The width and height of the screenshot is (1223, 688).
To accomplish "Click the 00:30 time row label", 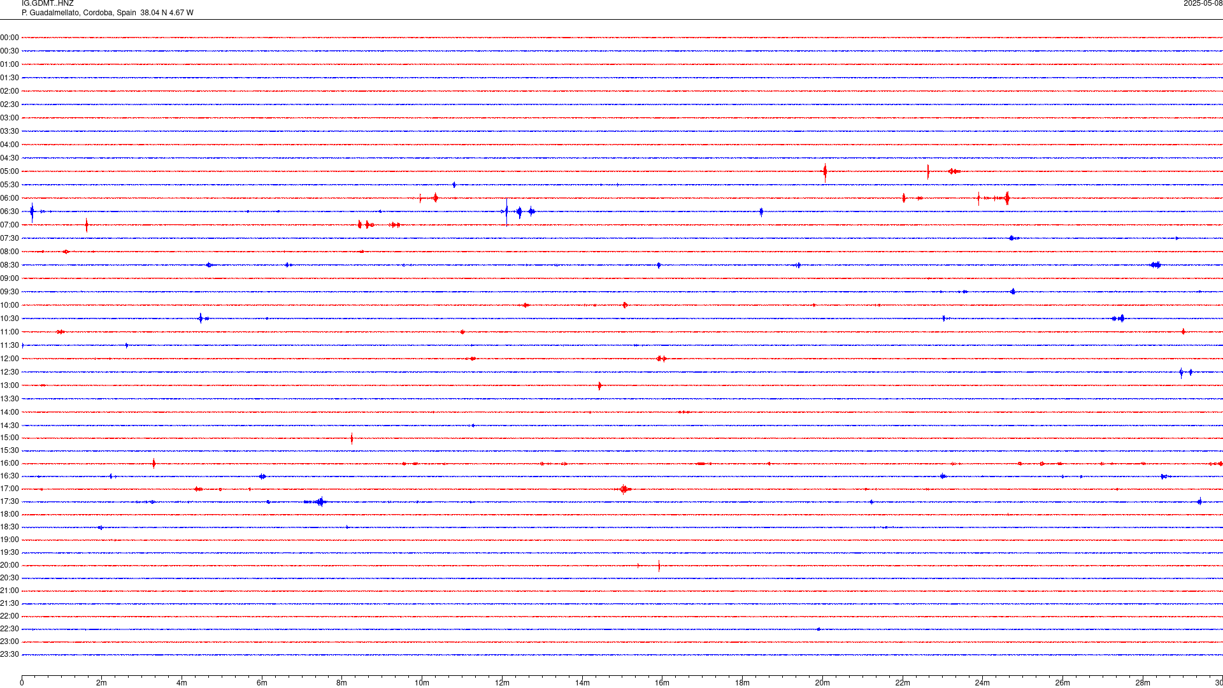I will (10, 51).
